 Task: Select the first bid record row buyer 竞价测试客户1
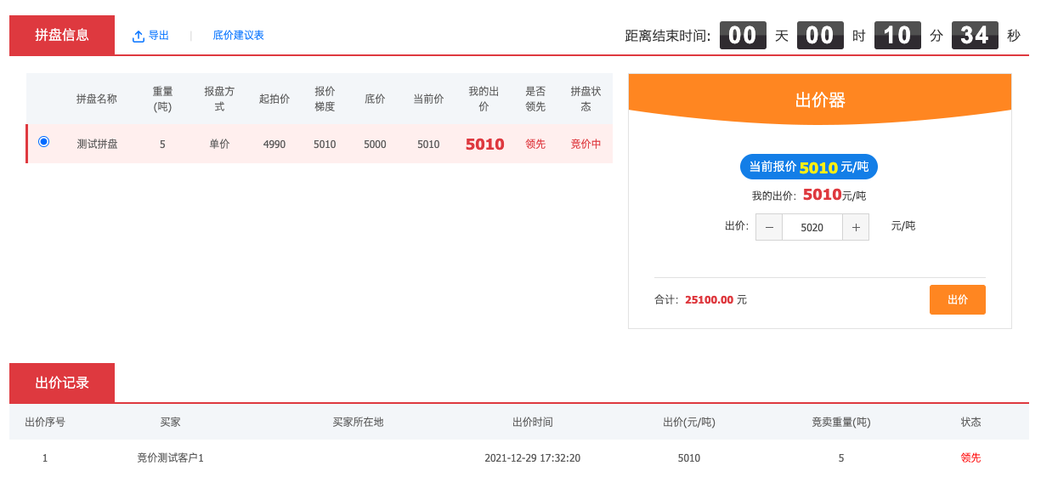[x=170, y=457]
